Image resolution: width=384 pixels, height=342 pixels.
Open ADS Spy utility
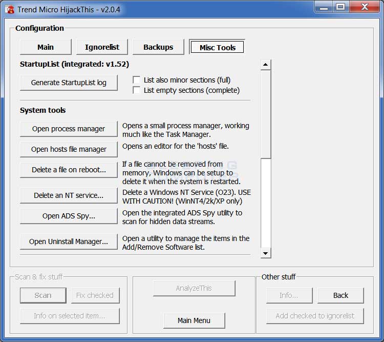tap(69, 216)
